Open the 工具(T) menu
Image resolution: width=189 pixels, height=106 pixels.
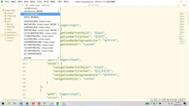pos(60,2)
